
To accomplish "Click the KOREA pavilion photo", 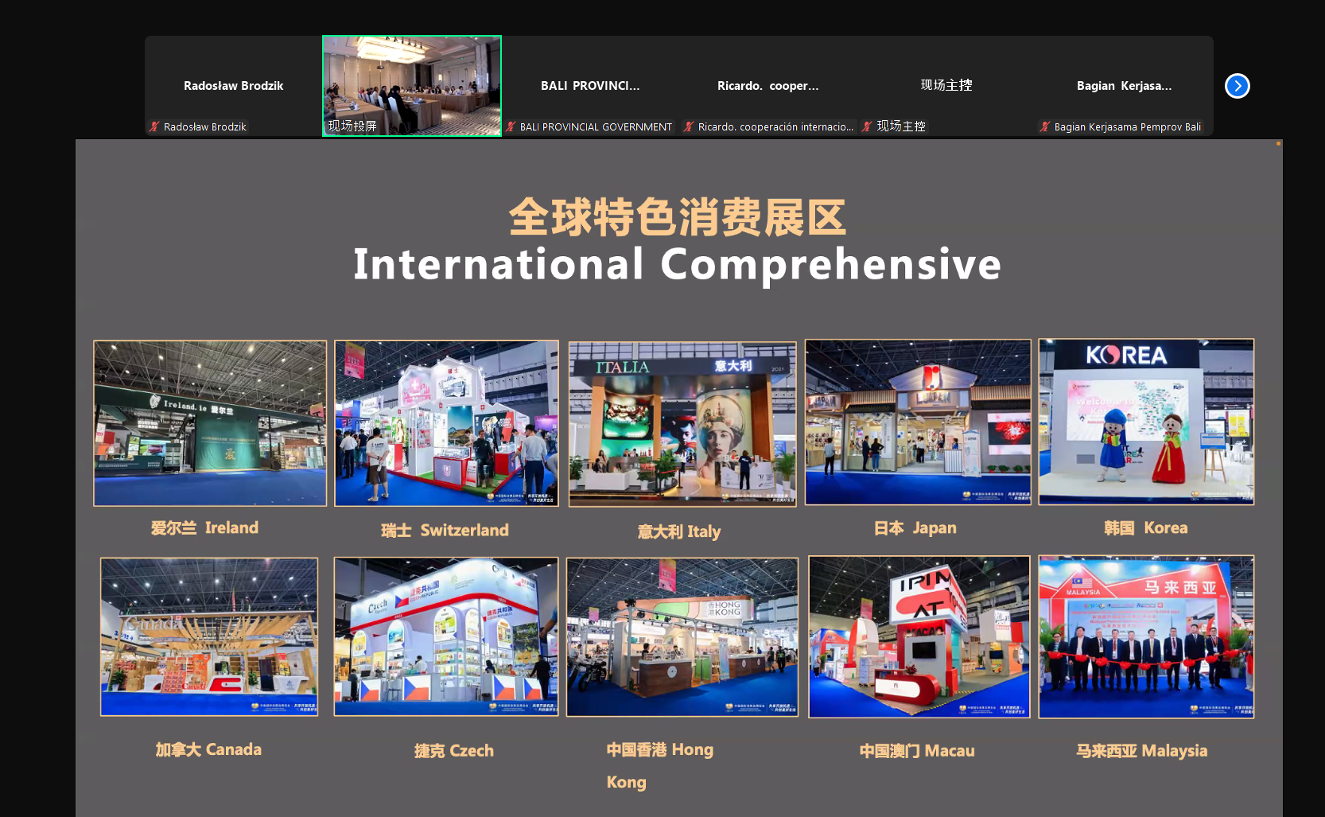I will [x=1146, y=422].
